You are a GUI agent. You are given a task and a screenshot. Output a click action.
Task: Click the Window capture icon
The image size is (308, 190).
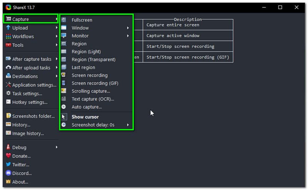(64, 27)
